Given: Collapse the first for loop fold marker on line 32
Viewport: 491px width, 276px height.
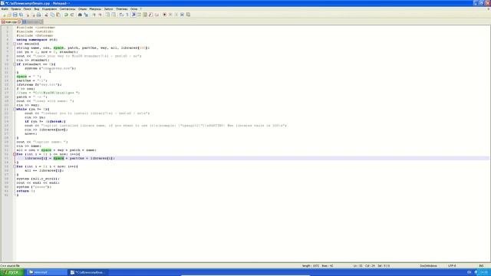Looking at the screenshot, I should 15,154.
